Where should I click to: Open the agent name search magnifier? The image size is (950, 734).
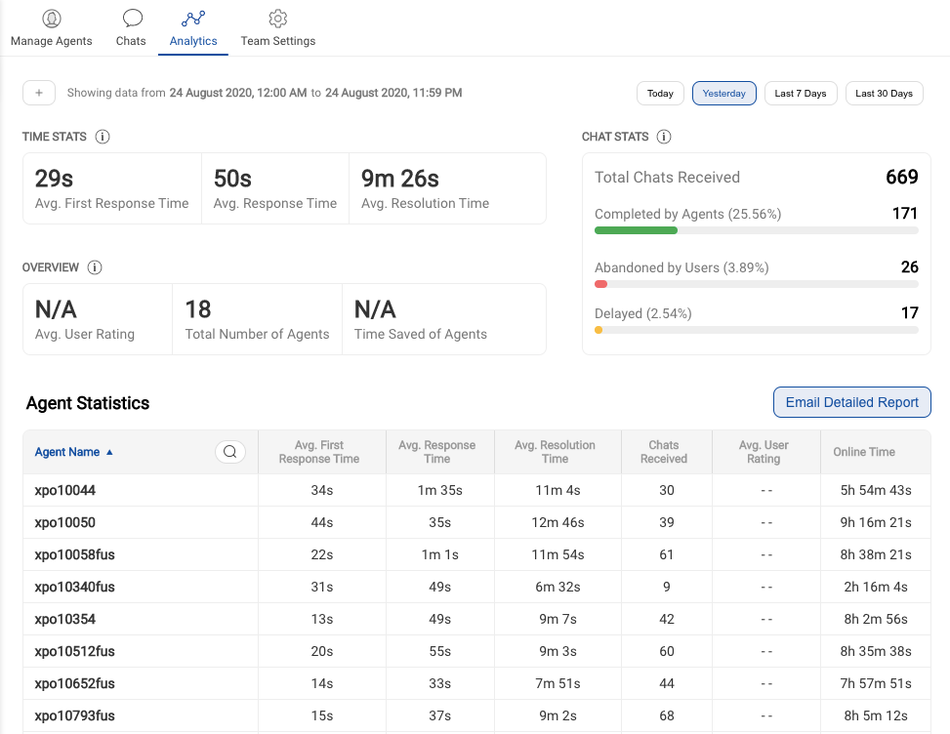[229, 451]
